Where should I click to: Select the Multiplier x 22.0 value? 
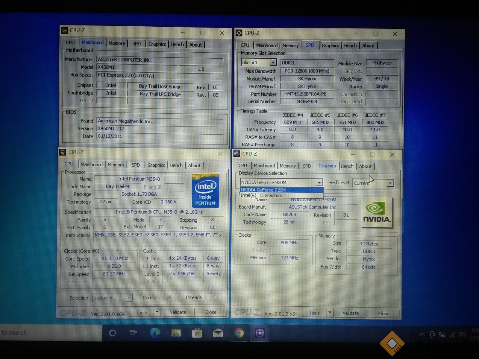(114, 266)
